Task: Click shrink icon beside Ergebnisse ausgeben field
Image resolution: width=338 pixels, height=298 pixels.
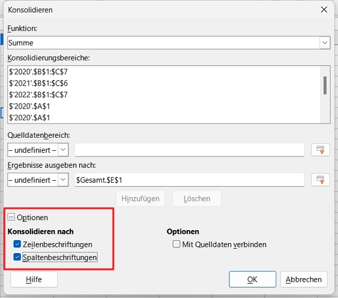Action: (x=321, y=180)
